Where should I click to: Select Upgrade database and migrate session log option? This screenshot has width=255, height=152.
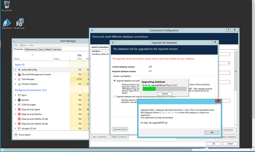point(114,96)
